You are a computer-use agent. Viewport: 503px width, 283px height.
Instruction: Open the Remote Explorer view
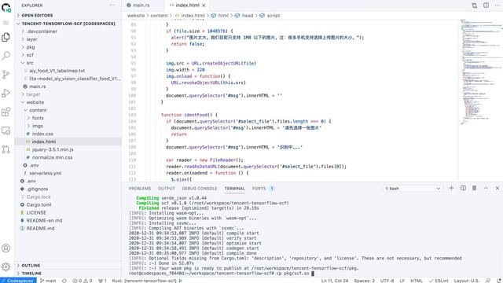(6, 130)
